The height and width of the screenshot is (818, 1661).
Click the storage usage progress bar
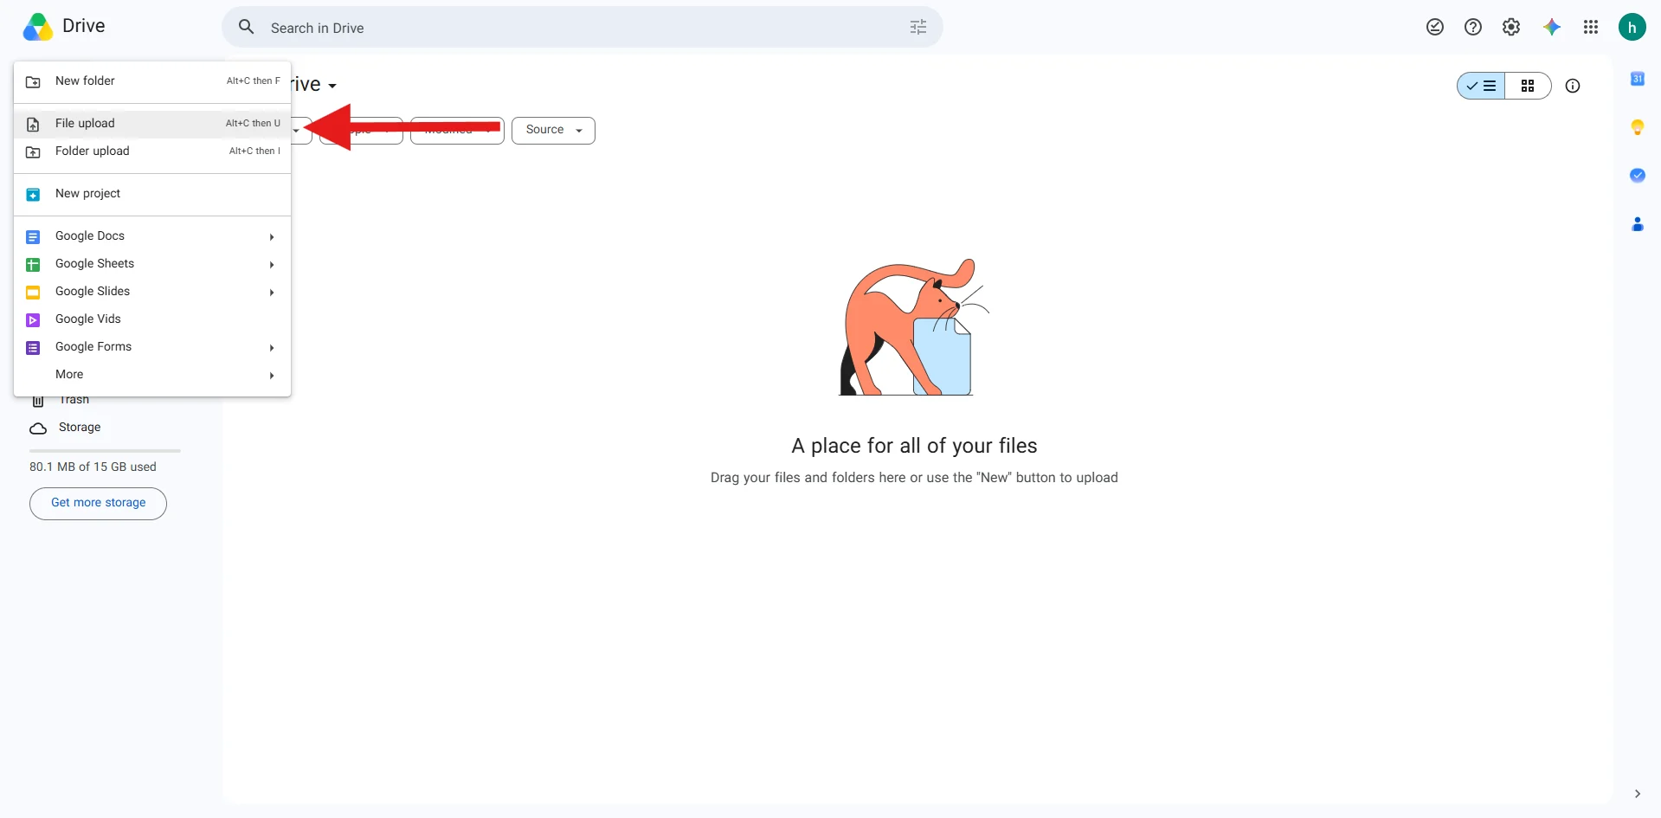pyautogui.click(x=105, y=451)
